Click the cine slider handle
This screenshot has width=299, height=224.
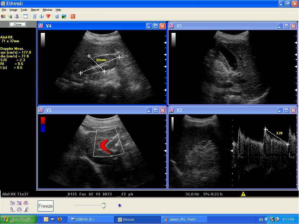(104, 206)
